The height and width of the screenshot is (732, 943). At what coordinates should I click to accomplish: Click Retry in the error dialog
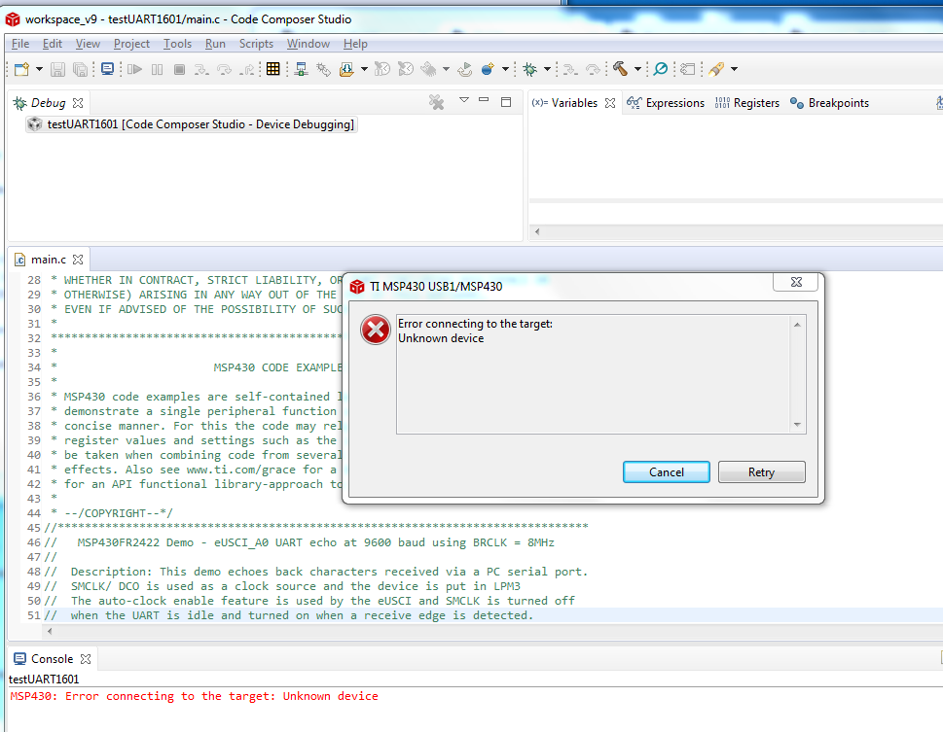pos(761,471)
